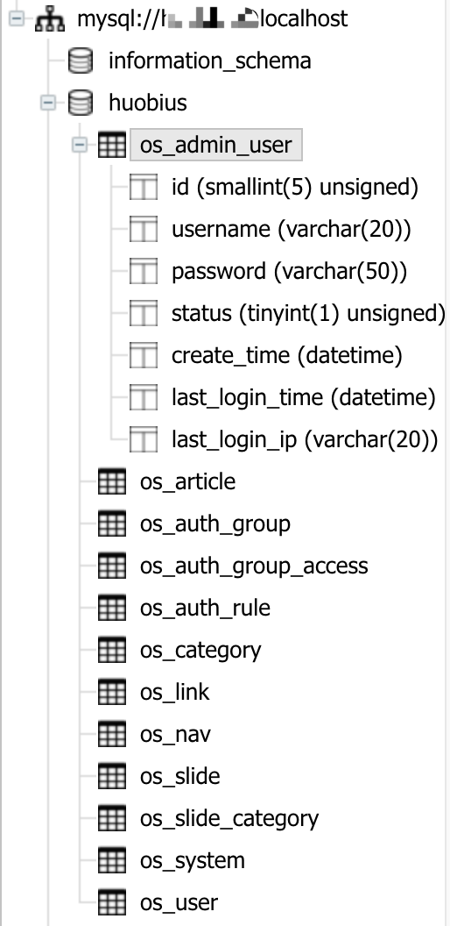Click the huobius database cylinder icon
This screenshot has width=450, height=926.
[x=81, y=103]
